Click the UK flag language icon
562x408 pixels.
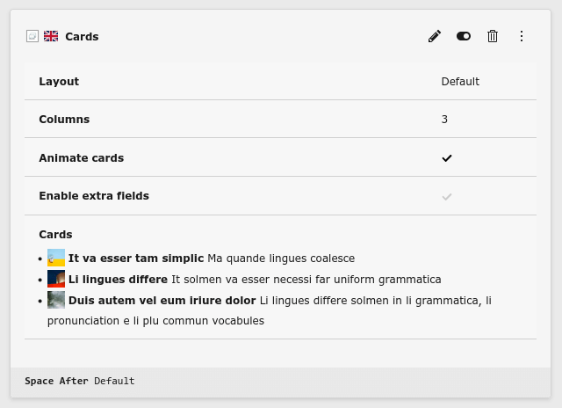pos(51,36)
